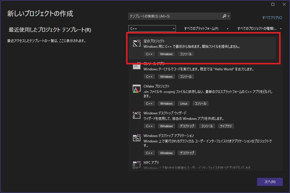Select the CMake プロジェクト title text
This screenshot has width=290, height=193.
[156, 86]
